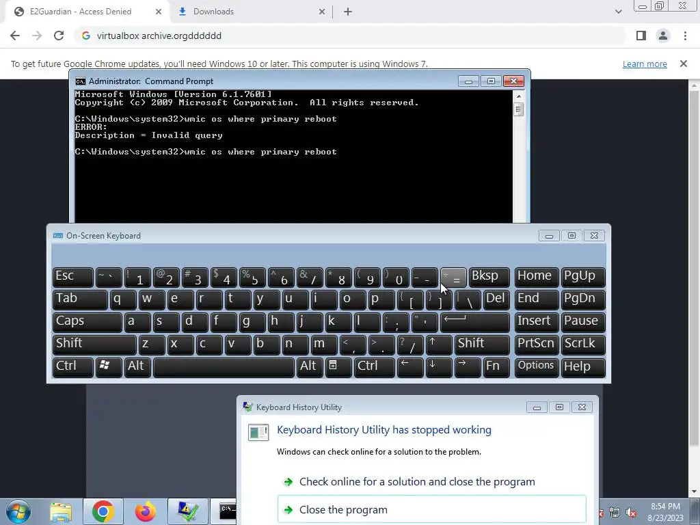
Task: Toggle the left Alt key
Action: (x=137, y=367)
